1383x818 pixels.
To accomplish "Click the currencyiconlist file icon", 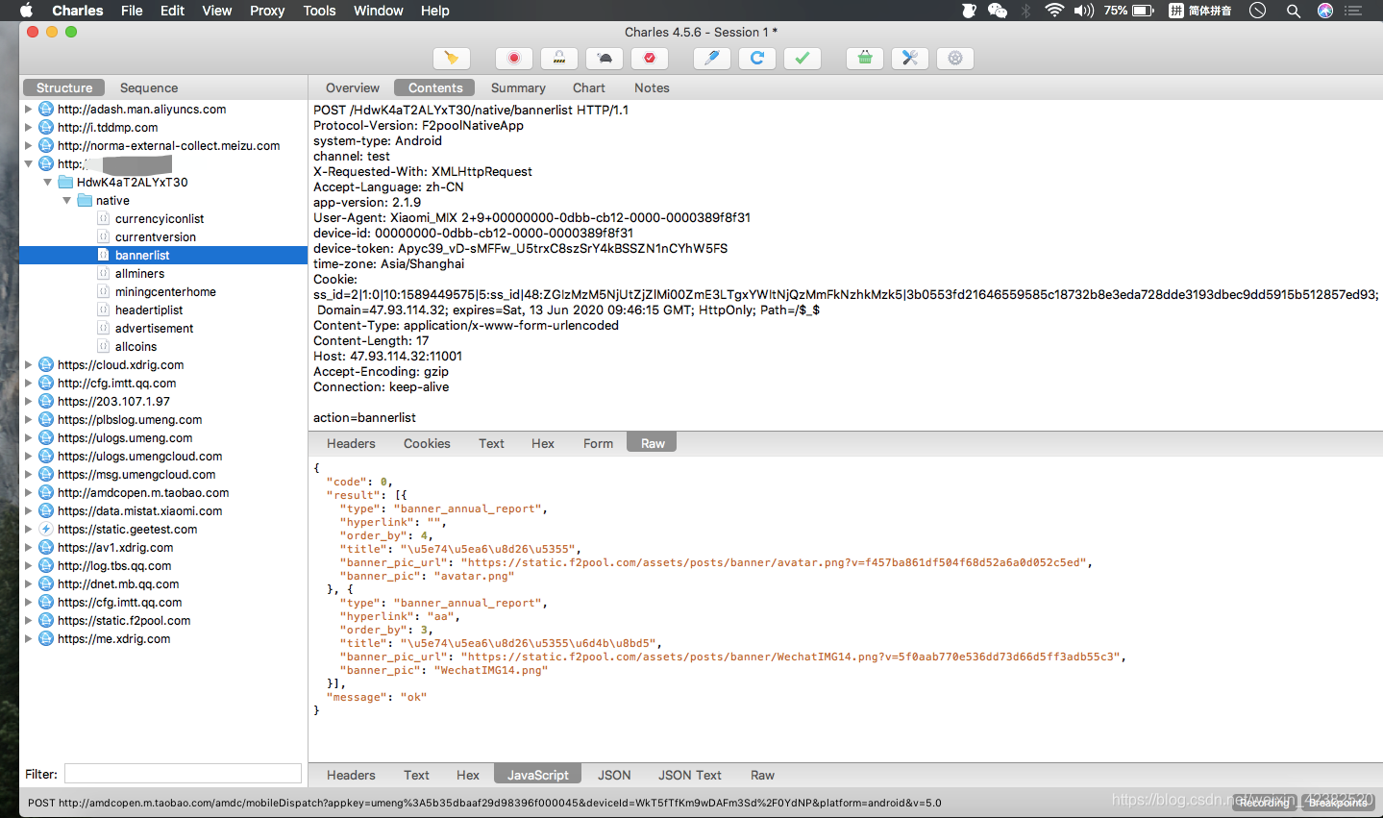I will (x=103, y=218).
